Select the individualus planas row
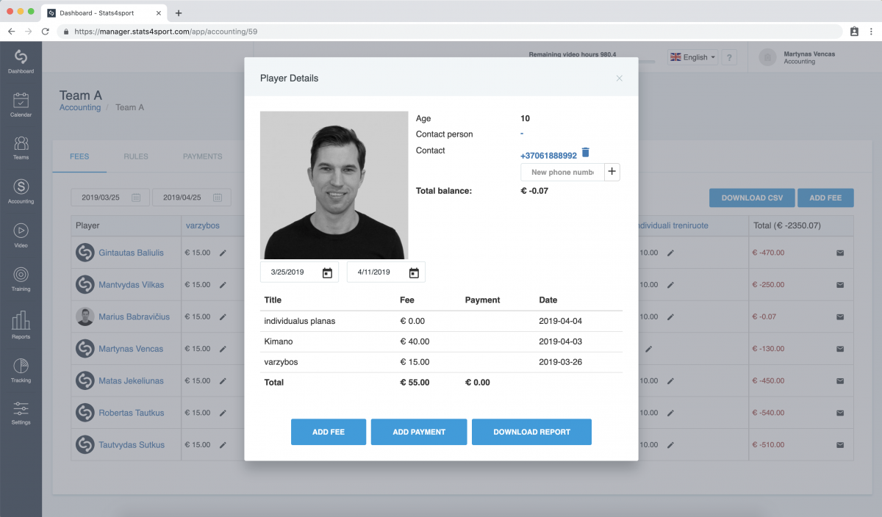 point(442,321)
